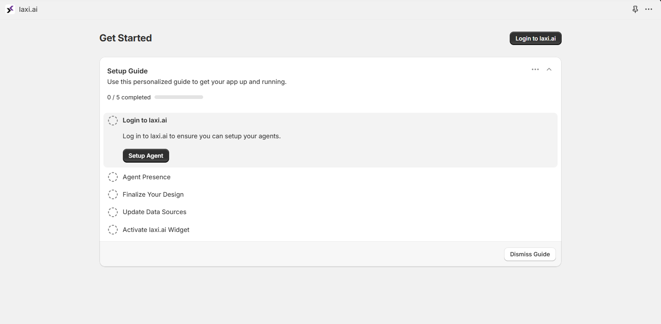Pin the laxi.ai app using the pin icon
This screenshot has width=661, height=324.
click(635, 9)
